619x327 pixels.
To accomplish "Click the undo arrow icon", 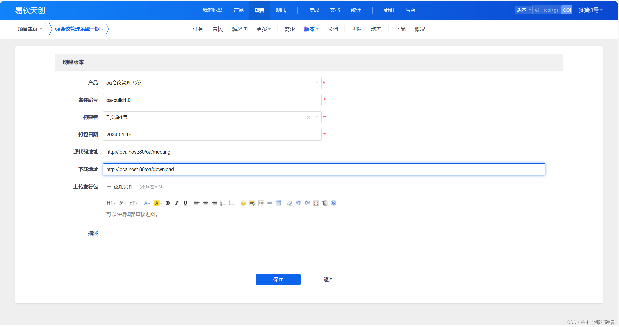I will (x=298, y=203).
